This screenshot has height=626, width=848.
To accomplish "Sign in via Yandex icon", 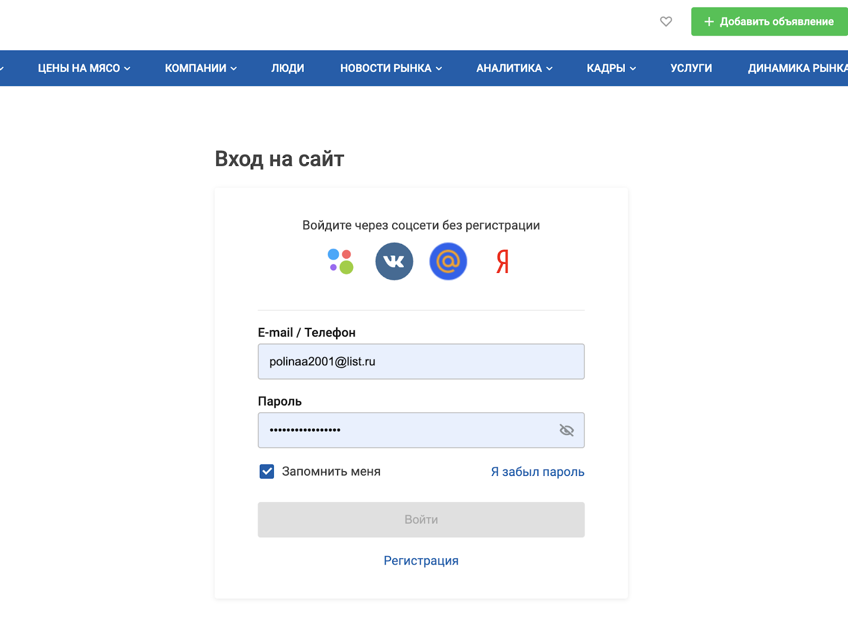I will pos(502,261).
